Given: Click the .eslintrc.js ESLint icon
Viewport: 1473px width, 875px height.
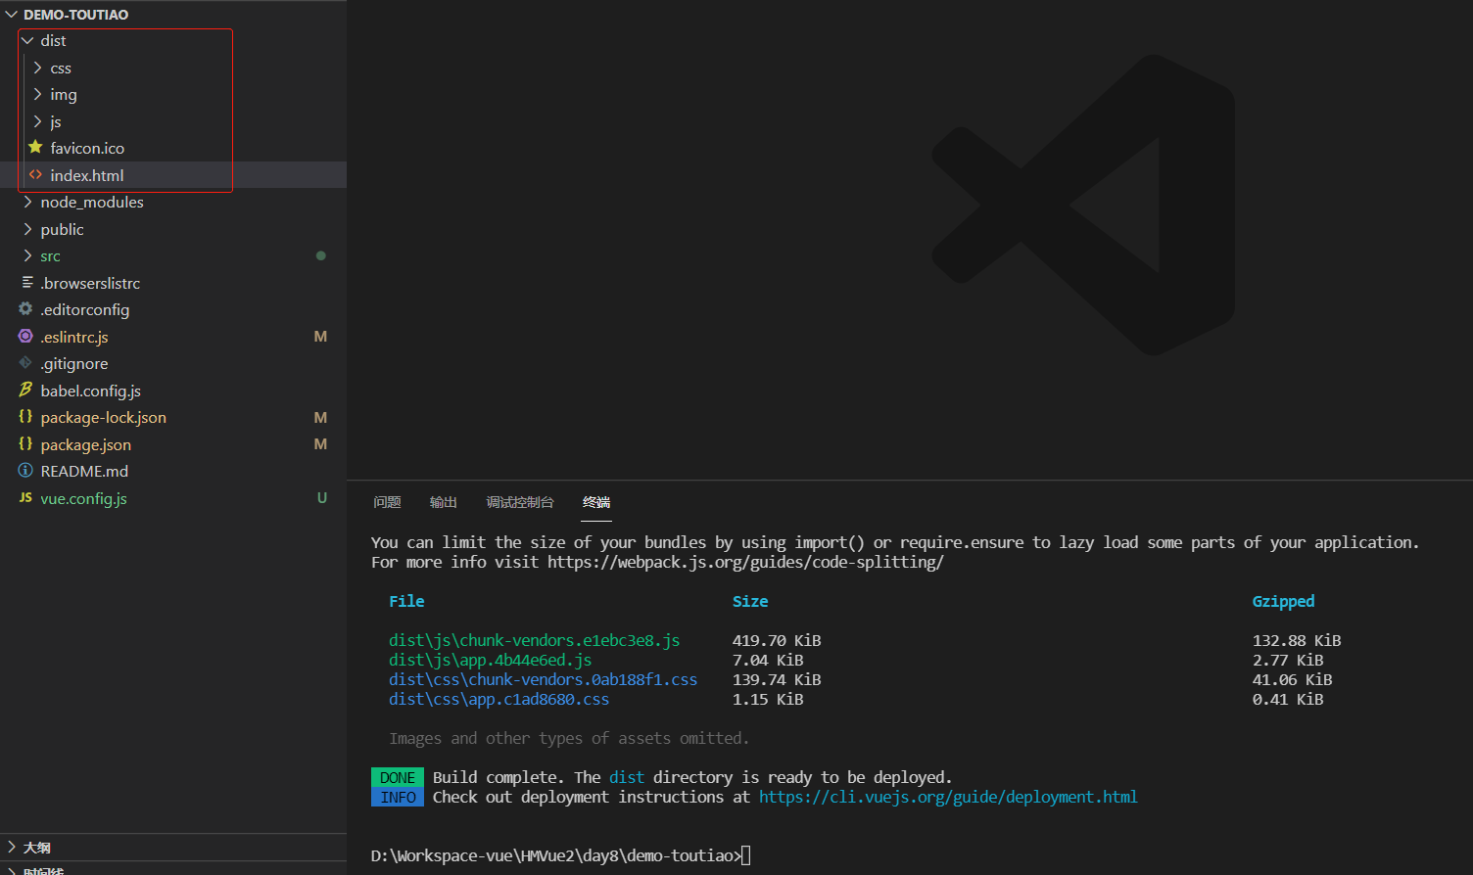Looking at the screenshot, I should point(26,337).
